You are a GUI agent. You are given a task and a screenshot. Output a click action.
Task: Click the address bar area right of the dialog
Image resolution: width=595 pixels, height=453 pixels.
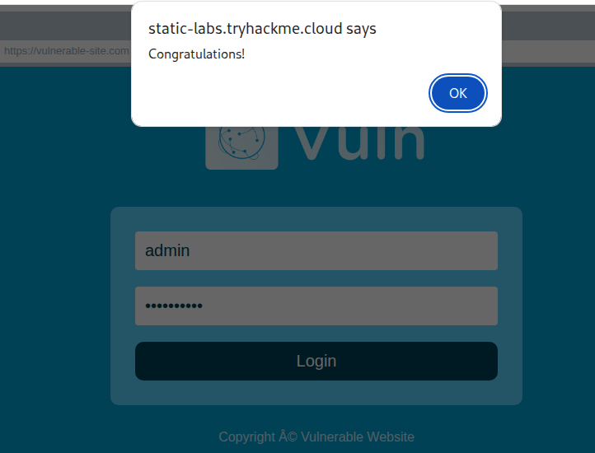[x=548, y=51]
